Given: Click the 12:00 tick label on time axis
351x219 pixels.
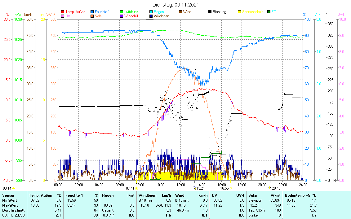Looking at the screenshot, I should (181, 185).
